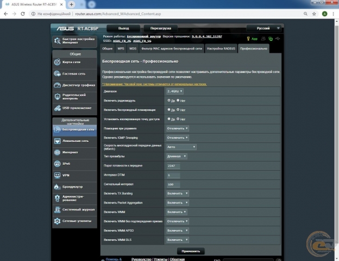Switch to the Настройка RADIUS tab
Screen dimensions: 339x261
point(221,49)
